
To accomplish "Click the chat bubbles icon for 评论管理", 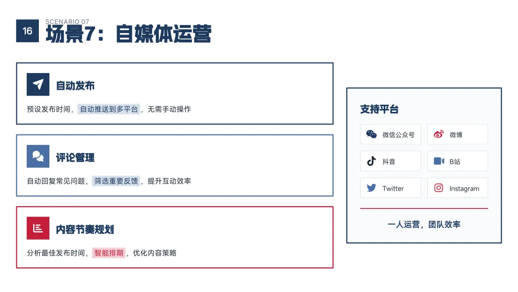I will (38, 156).
